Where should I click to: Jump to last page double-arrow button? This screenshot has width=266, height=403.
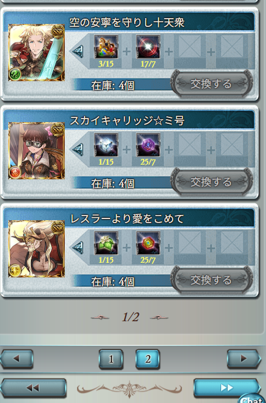click(x=227, y=387)
